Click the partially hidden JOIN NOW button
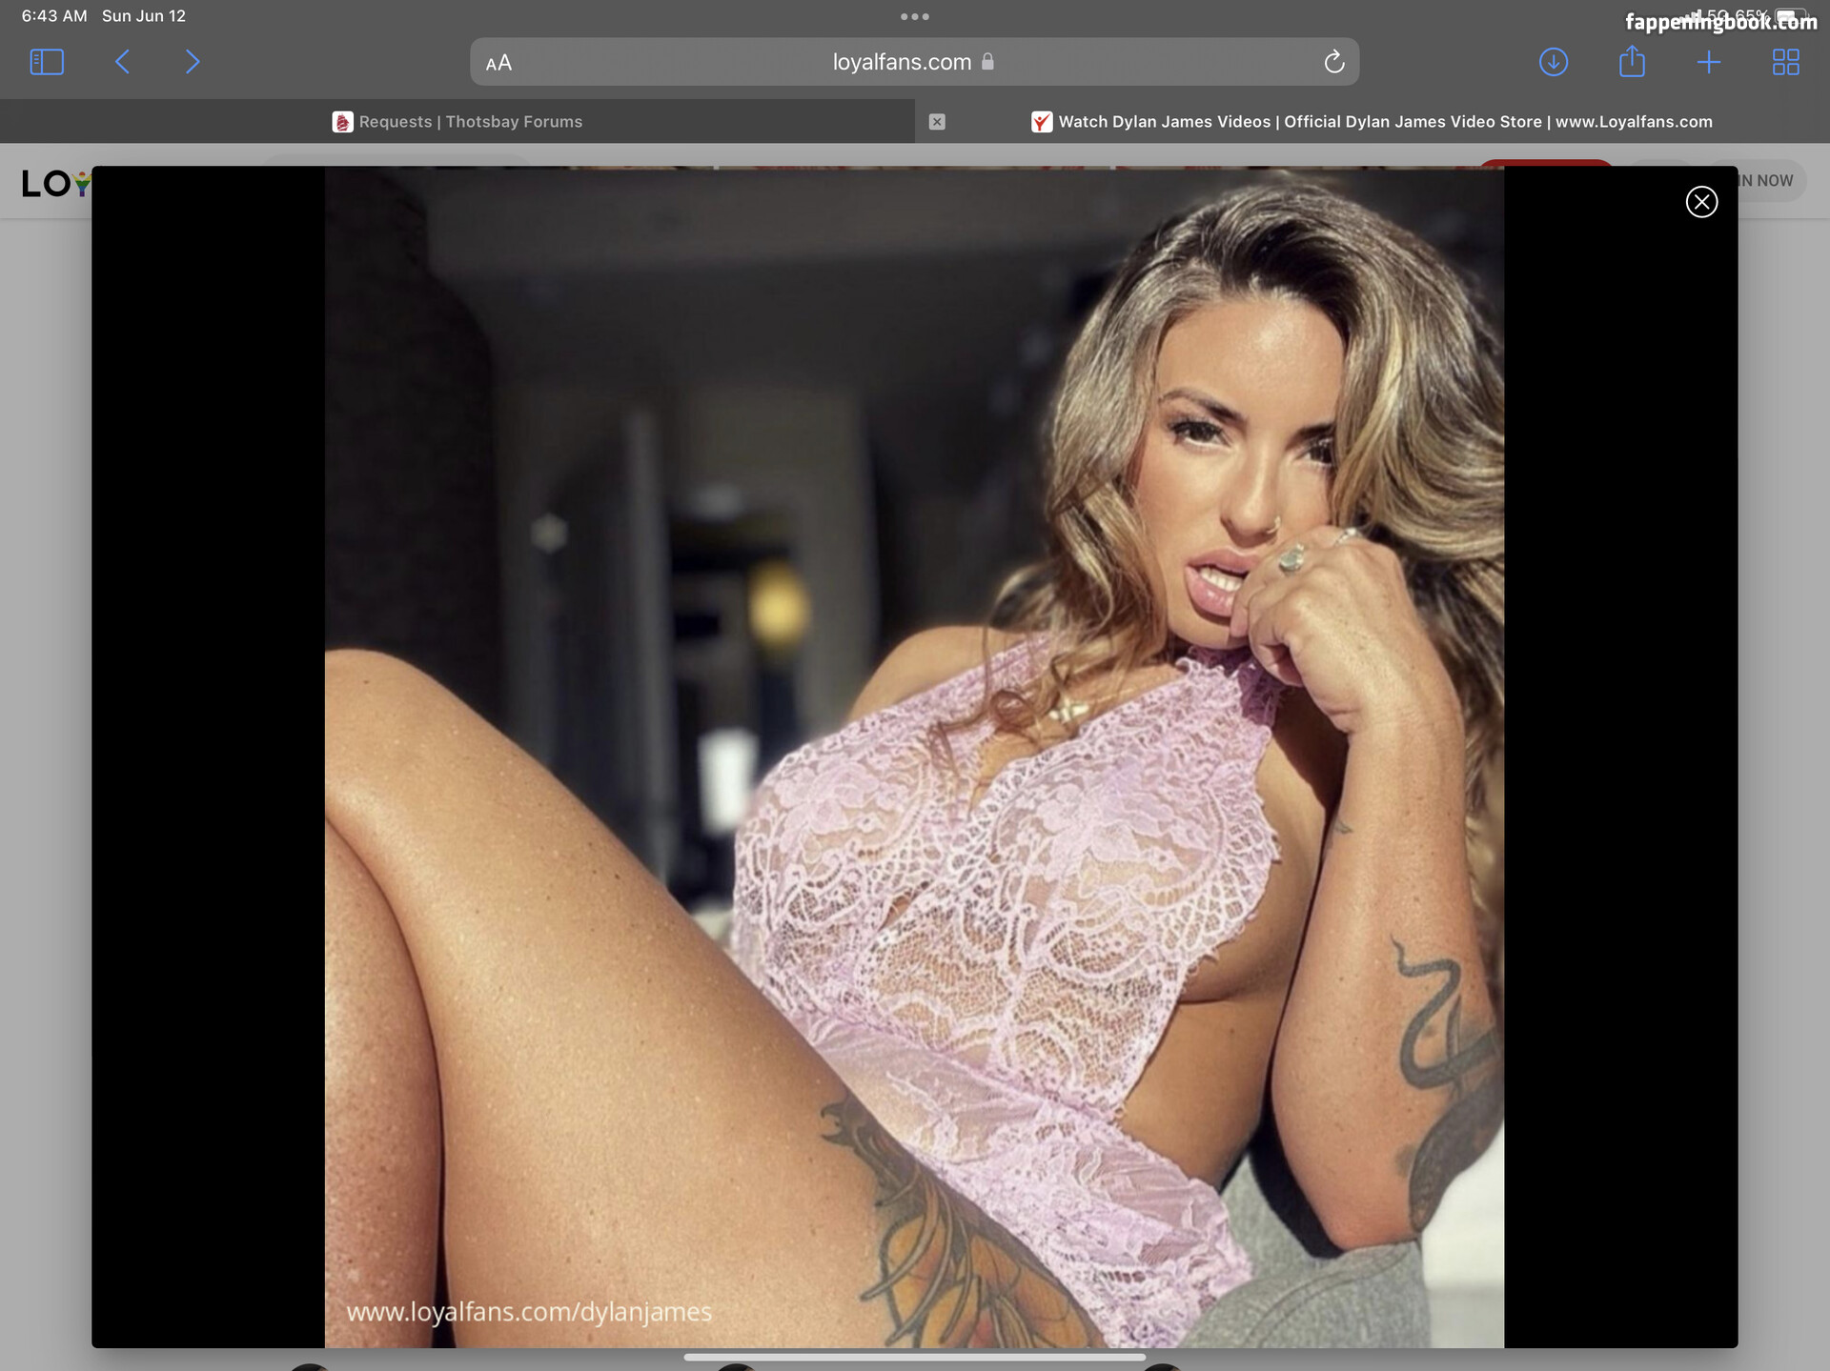Image resolution: width=1830 pixels, height=1371 pixels. (x=1771, y=181)
